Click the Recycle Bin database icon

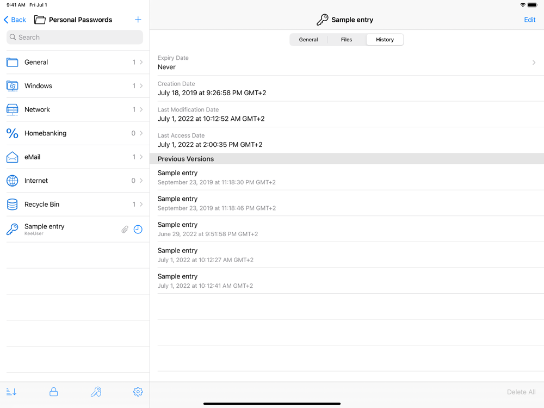[x=12, y=205]
